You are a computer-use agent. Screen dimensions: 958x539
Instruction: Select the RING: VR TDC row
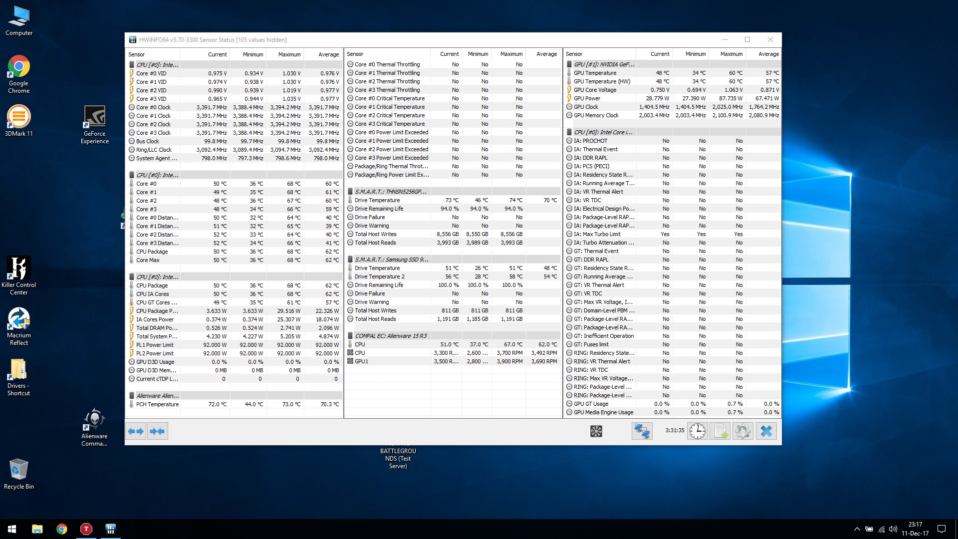[x=673, y=370]
